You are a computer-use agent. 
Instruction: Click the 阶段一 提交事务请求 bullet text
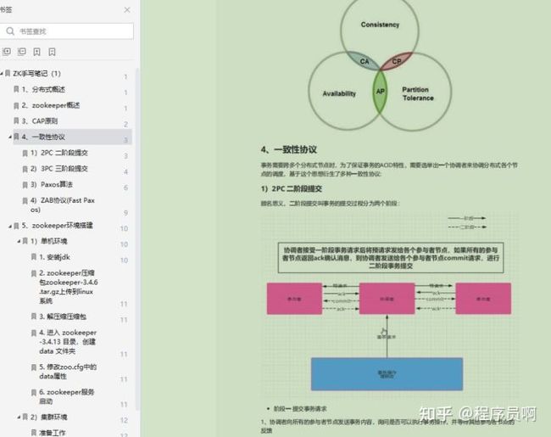pos(300,409)
